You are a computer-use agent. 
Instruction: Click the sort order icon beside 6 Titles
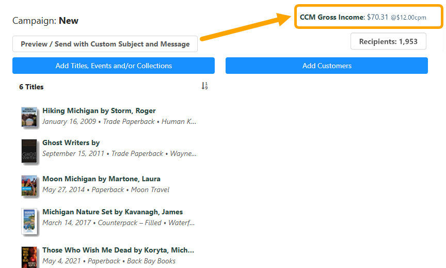(x=204, y=86)
